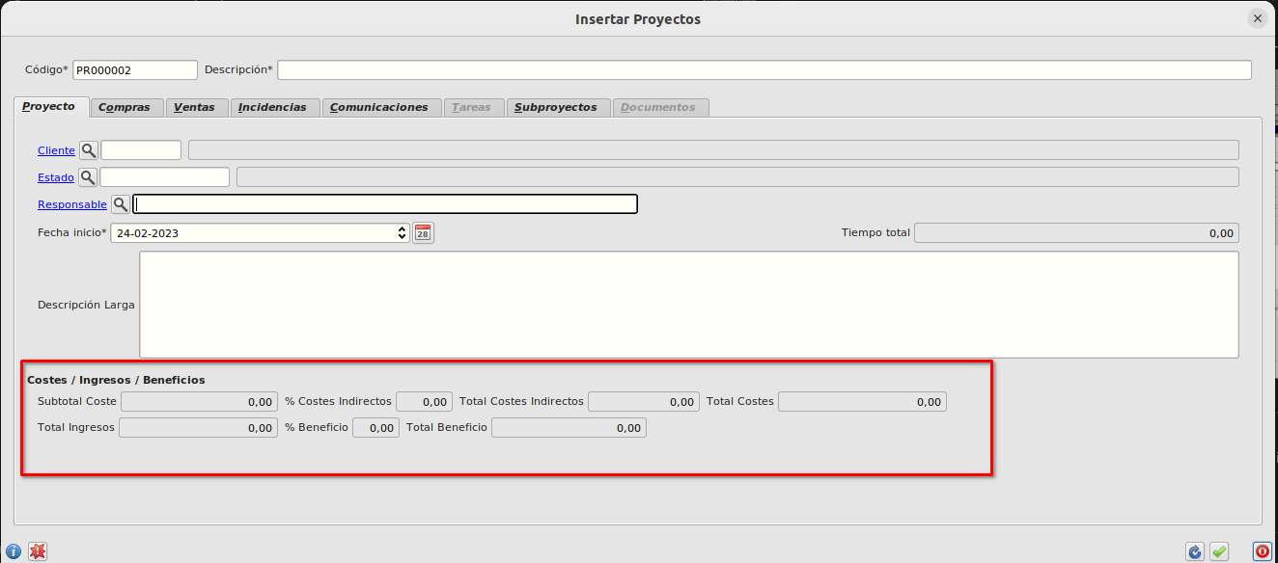This screenshot has height=563, width=1278.
Task: Select the Tiempo total value field
Action: [1076, 233]
